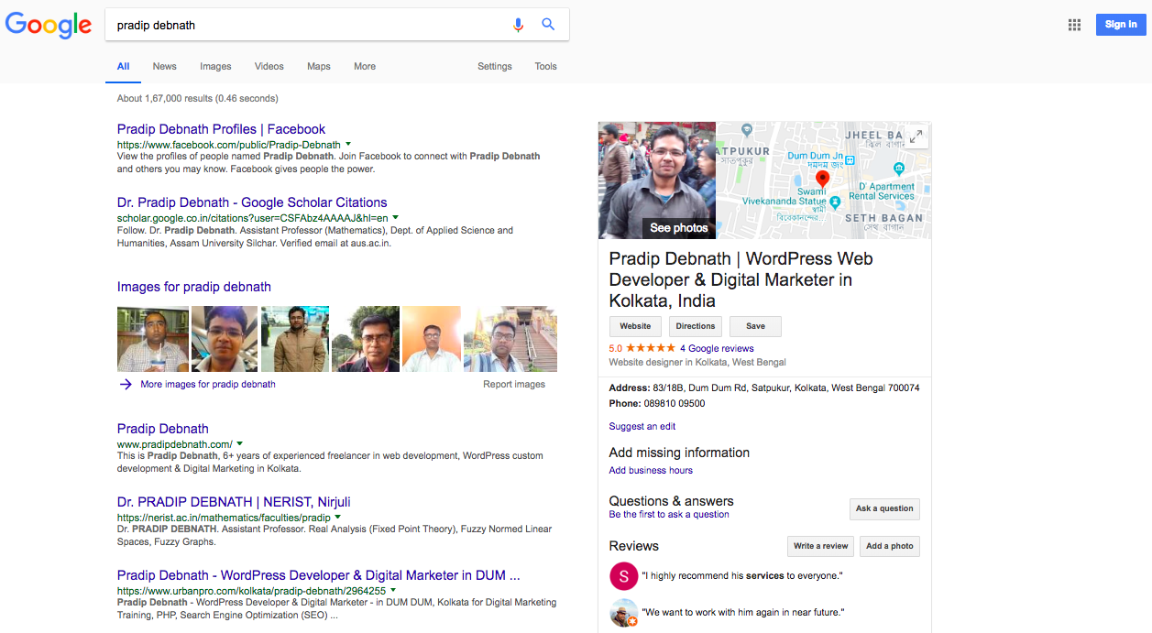Screen dimensions: 1152x633
Task: Open the Google apps grid
Action: click(x=1074, y=25)
